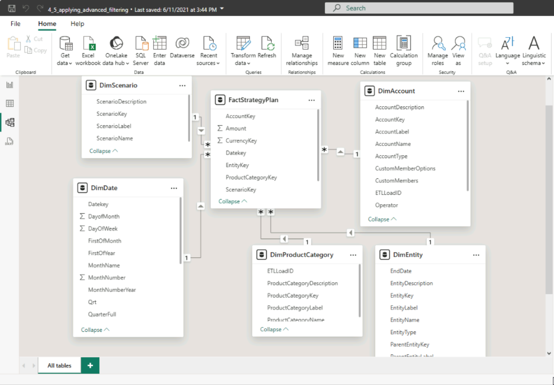554x385 pixels.
Task: Click the Enter data icon
Action: [160, 50]
